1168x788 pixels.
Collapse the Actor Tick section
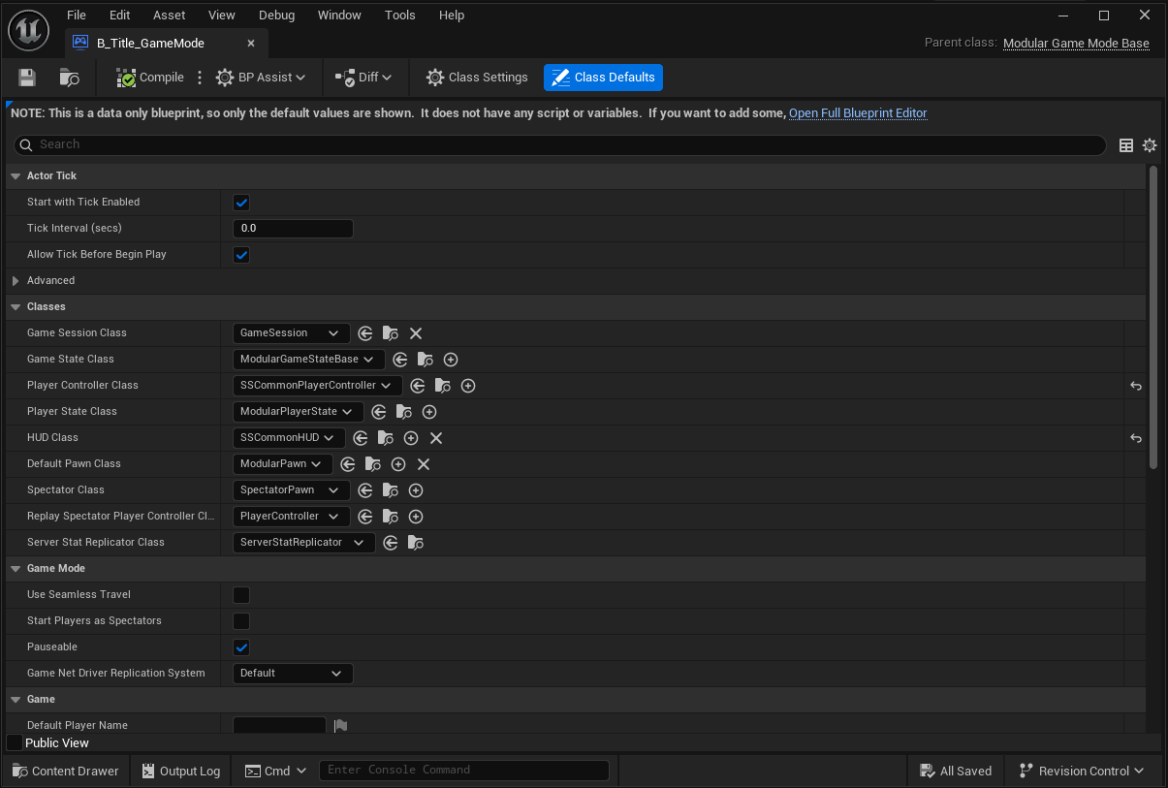point(15,175)
